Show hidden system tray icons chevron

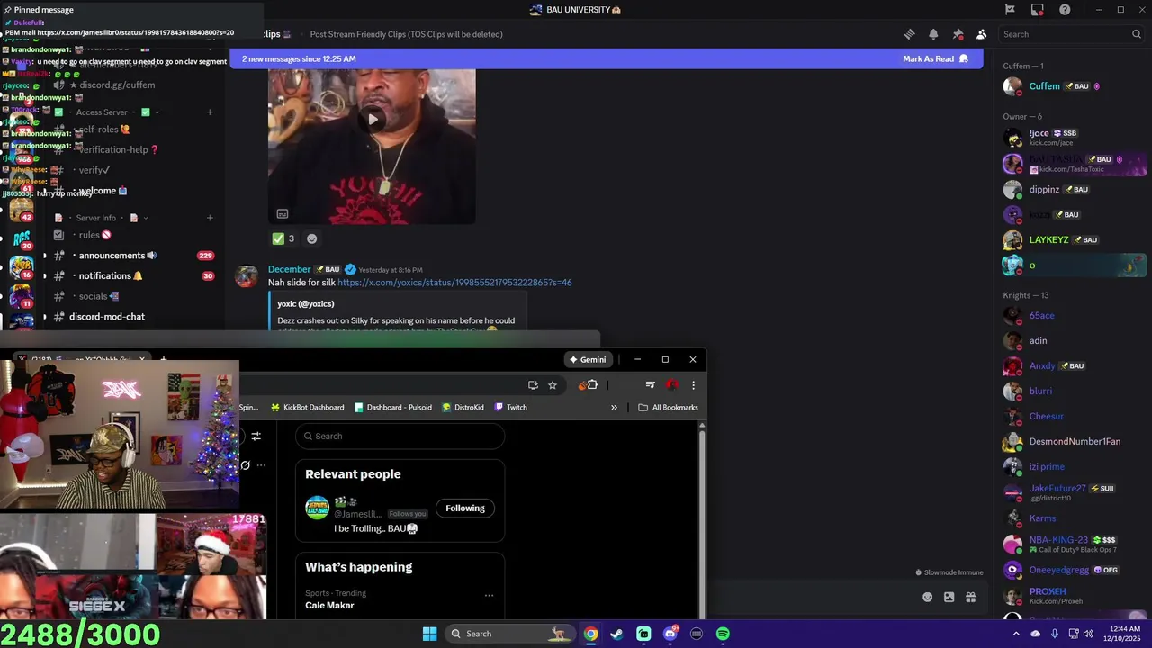pos(1016,634)
